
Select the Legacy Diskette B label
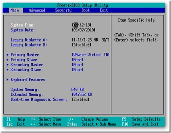tap(29, 45)
